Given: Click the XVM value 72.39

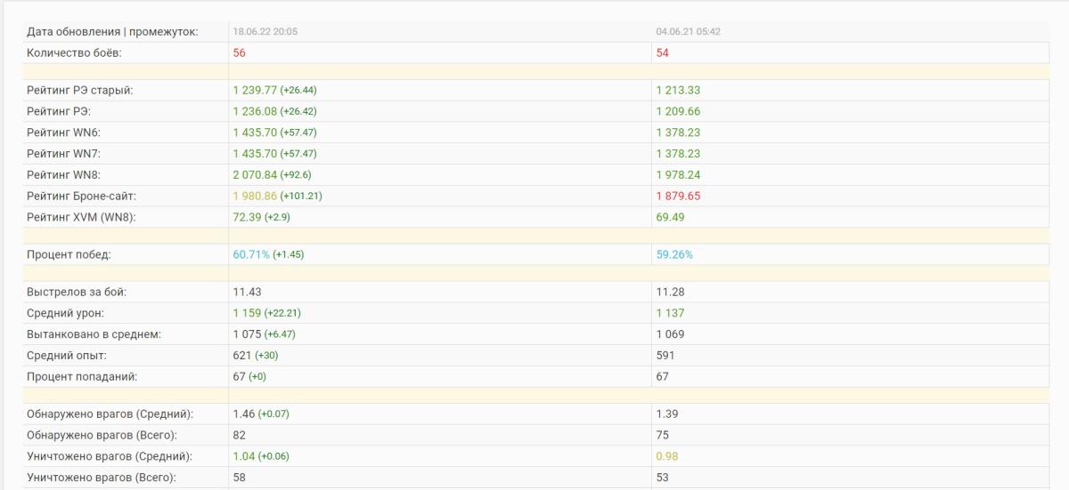Looking at the screenshot, I should [x=247, y=218].
